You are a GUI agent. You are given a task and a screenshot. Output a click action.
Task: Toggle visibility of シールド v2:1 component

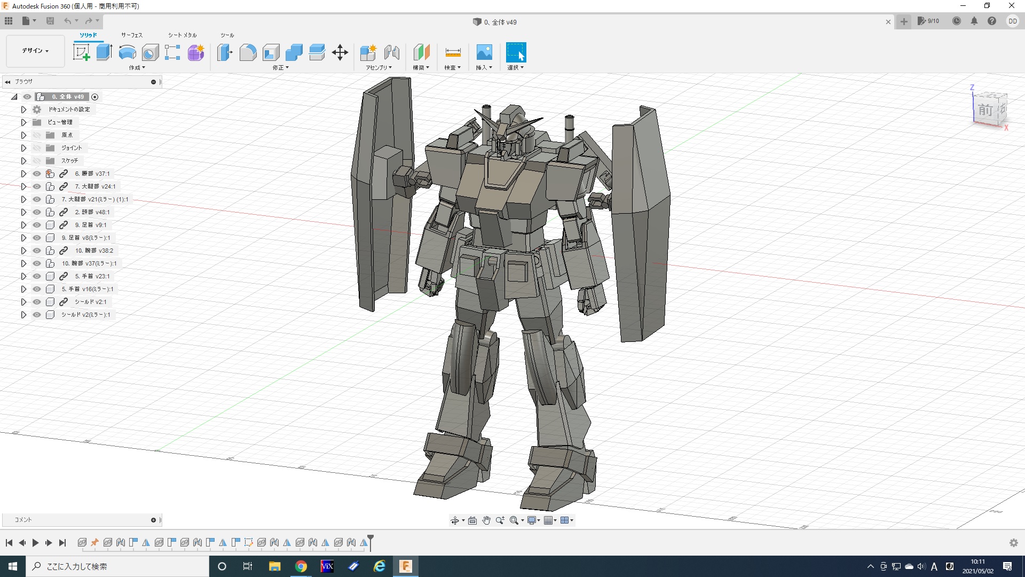click(36, 302)
